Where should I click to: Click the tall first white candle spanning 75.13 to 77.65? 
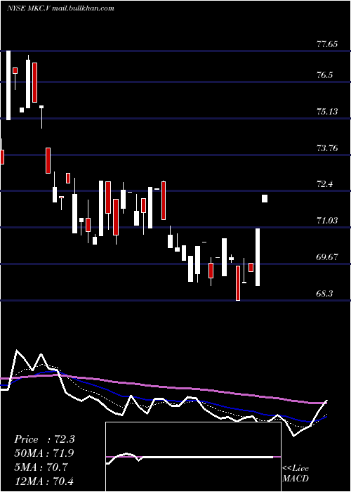click(x=8, y=85)
